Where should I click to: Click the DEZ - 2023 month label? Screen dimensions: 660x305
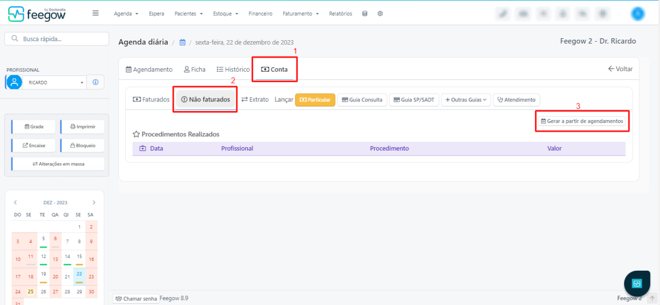pyautogui.click(x=55, y=203)
